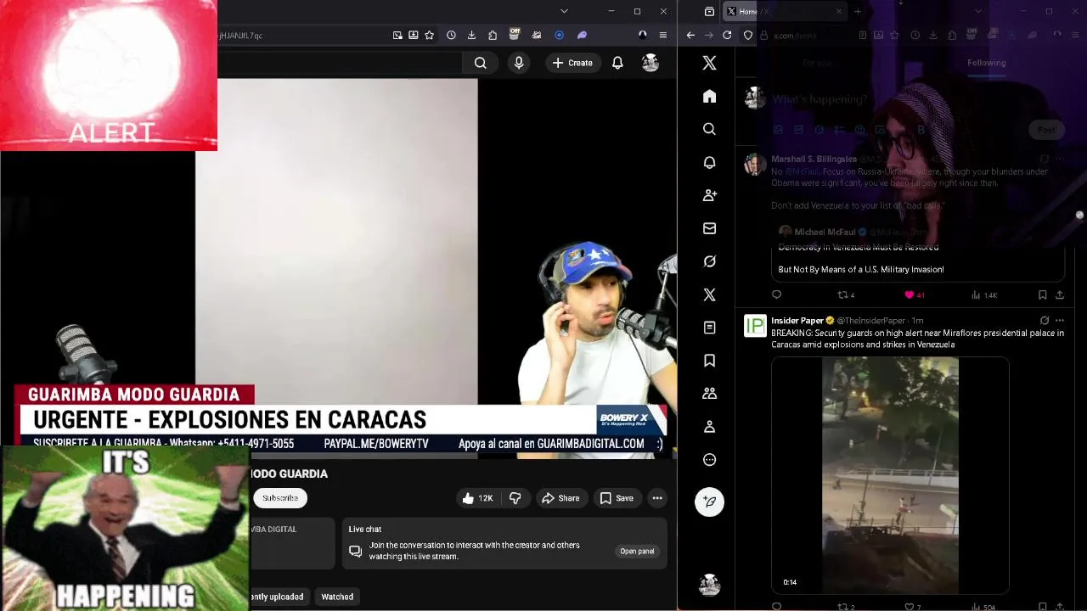Open X notifications bell in sidebar
Viewport: 1087px width, 611px height.
(x=709, y=162)
